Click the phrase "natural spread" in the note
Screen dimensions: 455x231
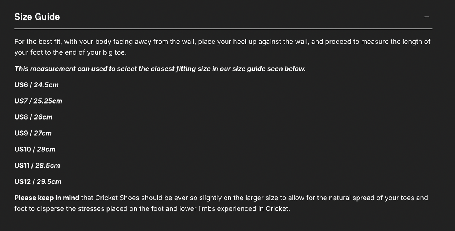351,198
